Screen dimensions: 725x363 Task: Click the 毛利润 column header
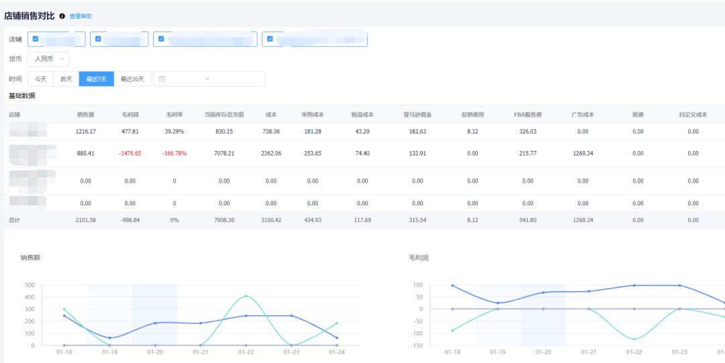tap(130, 115)
